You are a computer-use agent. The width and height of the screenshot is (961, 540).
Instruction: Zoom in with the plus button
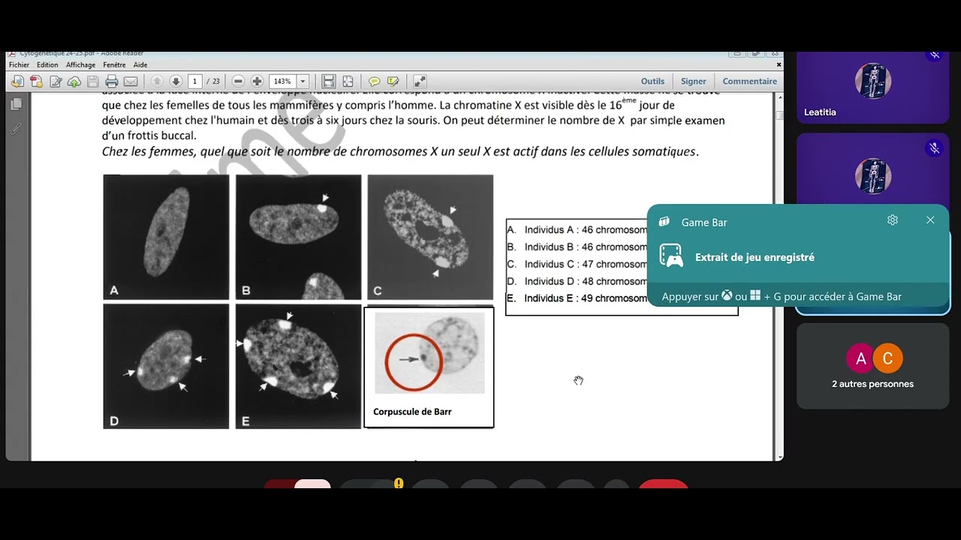257,81
